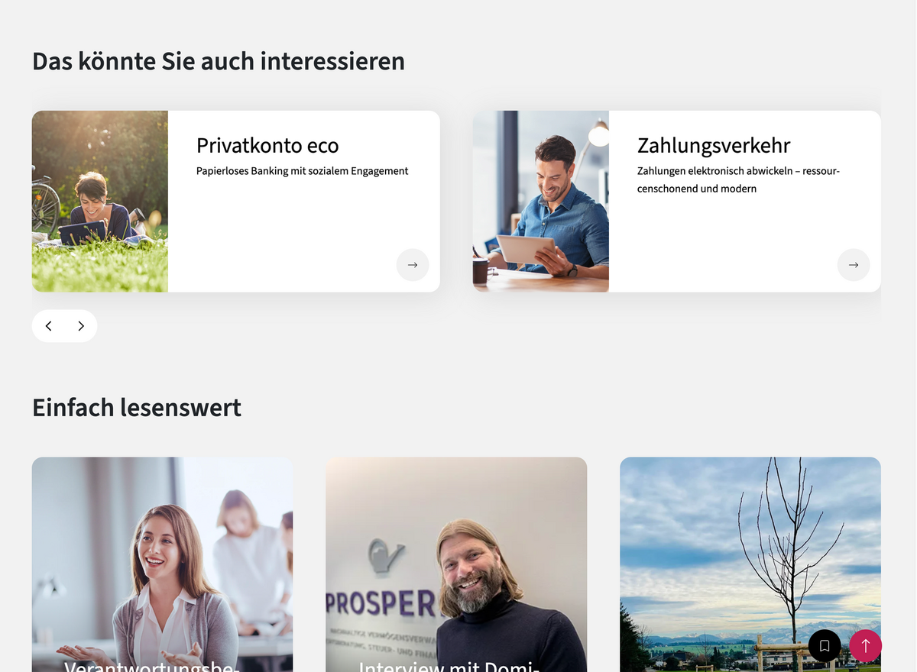Open the Zahlungsverkehr title link
Screen dimensions: 917x672
[x=714, y=145]
